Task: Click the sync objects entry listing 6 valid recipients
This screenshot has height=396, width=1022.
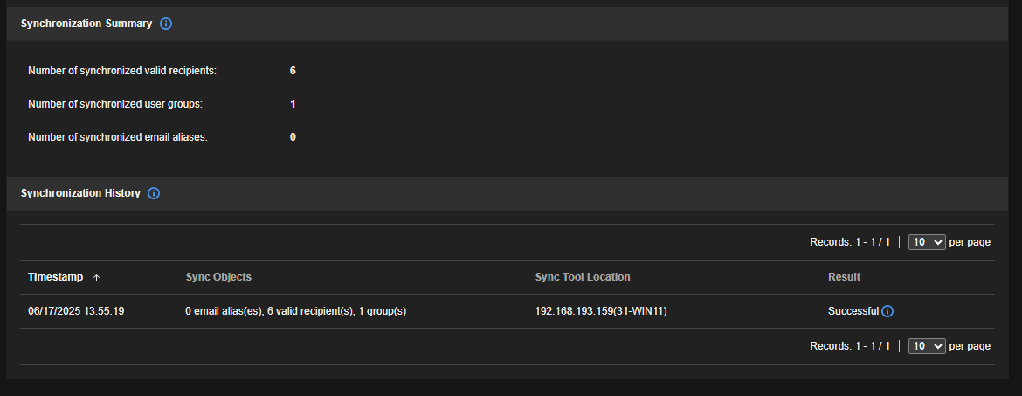Action: [x=296, y=311]
